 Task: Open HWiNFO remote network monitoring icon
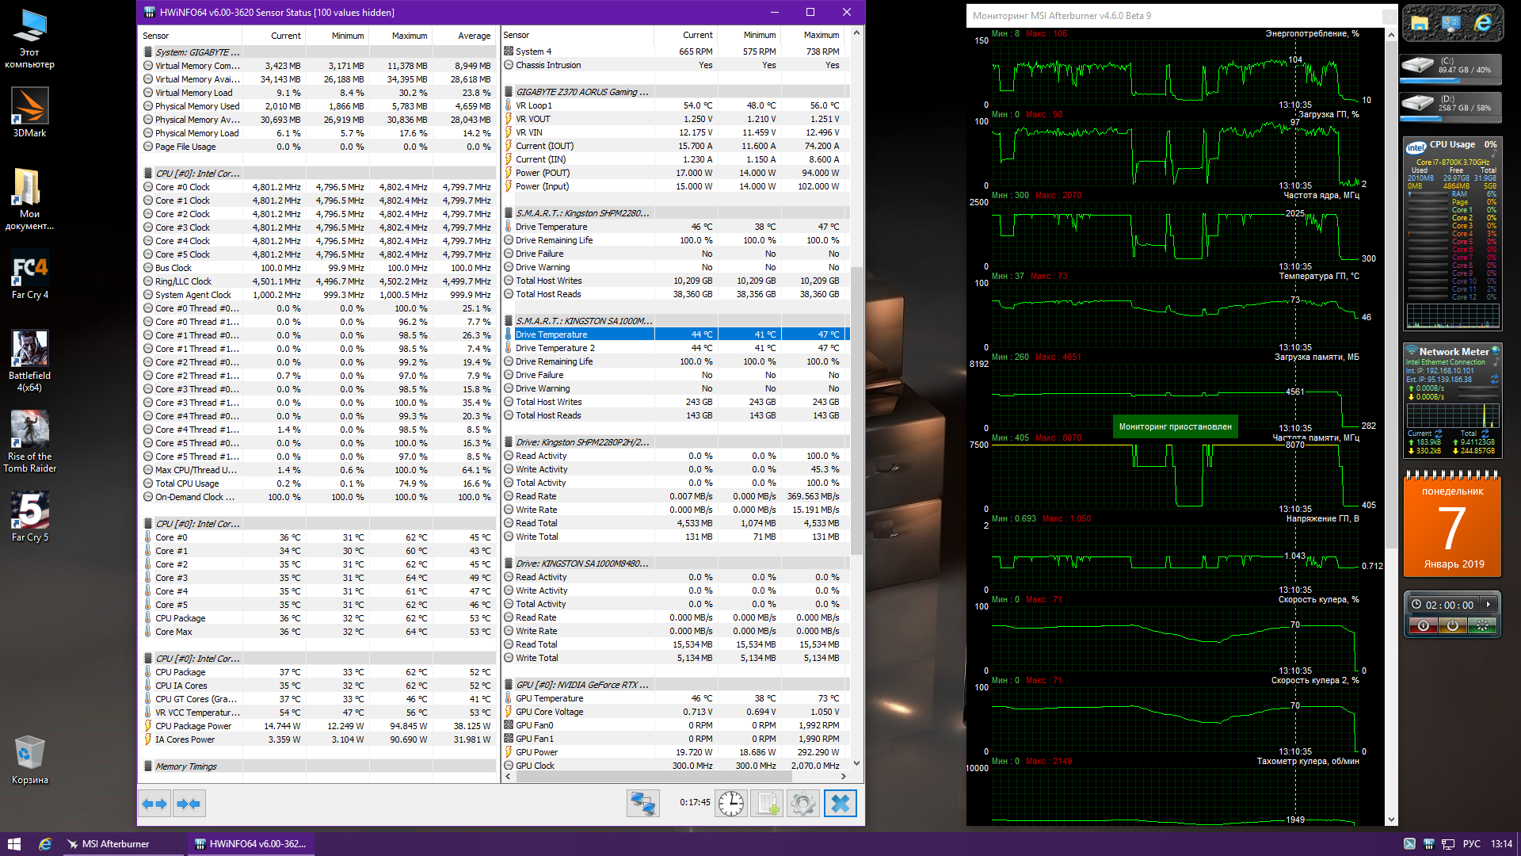[x=642, y=804]
